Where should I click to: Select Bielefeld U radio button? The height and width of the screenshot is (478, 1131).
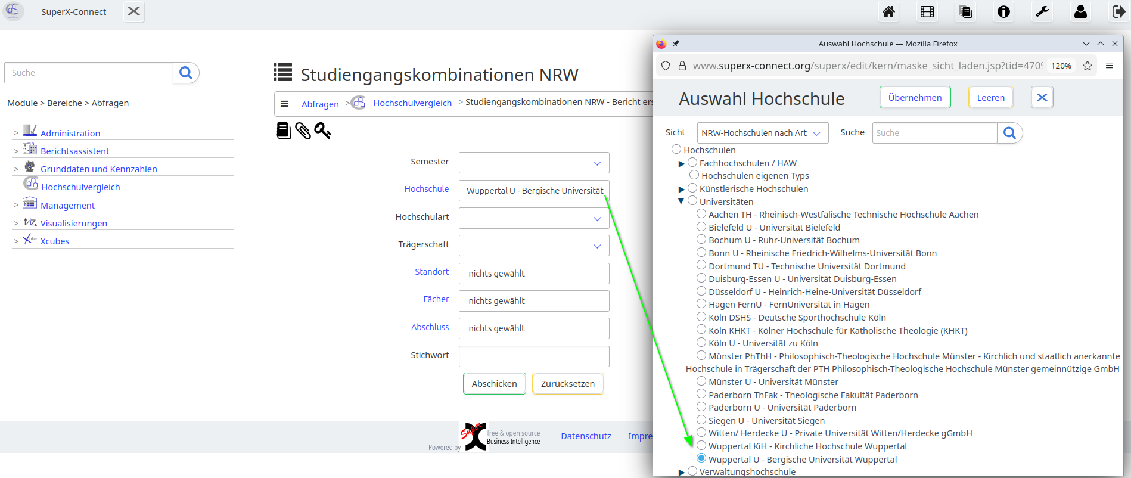click(x=701, y=227)
